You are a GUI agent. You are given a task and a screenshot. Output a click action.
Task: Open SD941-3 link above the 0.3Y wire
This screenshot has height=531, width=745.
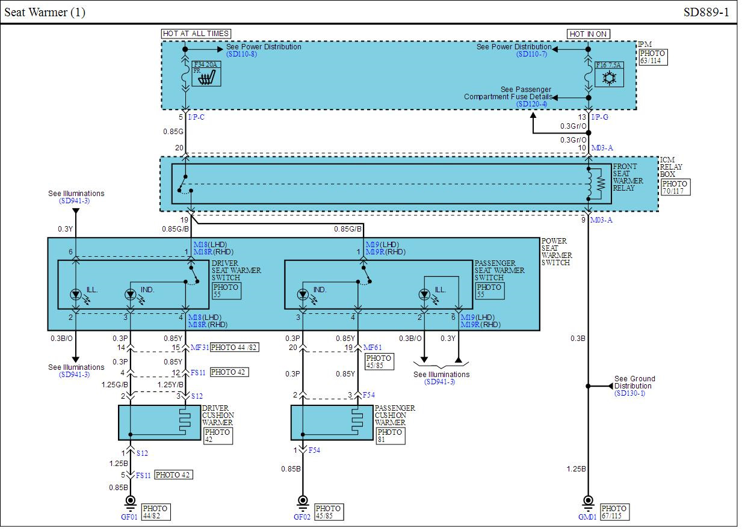[75, 201]
